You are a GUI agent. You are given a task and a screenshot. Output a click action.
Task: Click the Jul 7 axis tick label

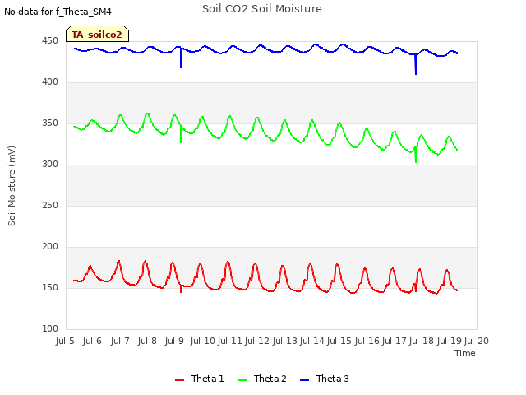point(120,341)
